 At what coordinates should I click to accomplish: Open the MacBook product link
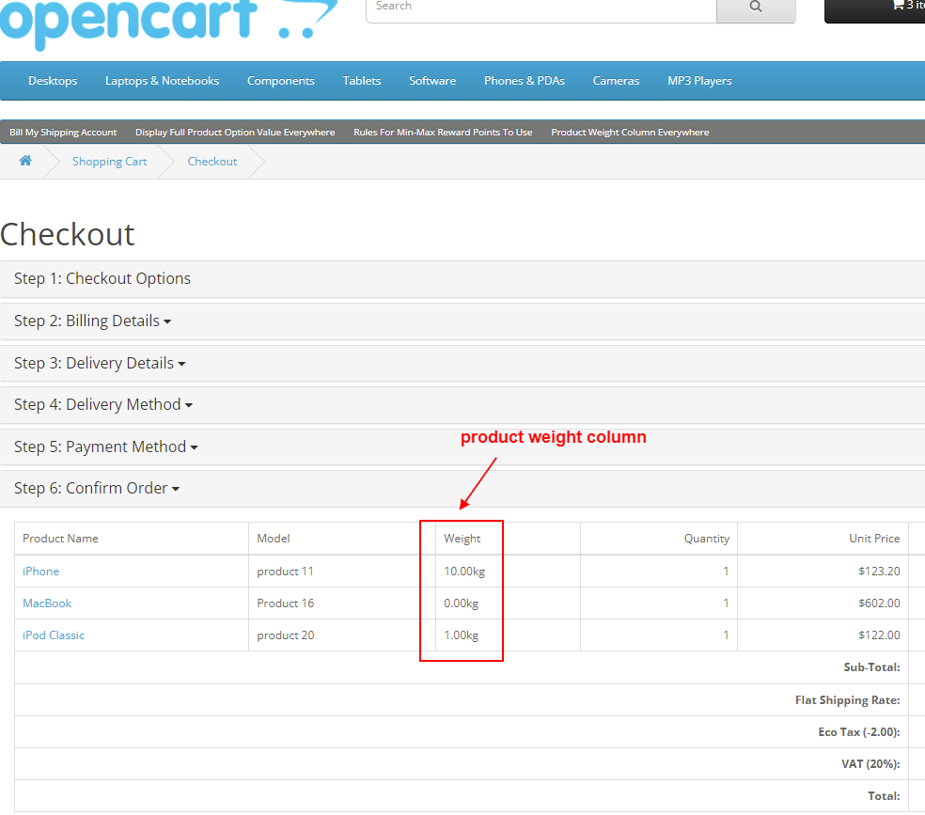pyautogui.click(x=47, y=603)
